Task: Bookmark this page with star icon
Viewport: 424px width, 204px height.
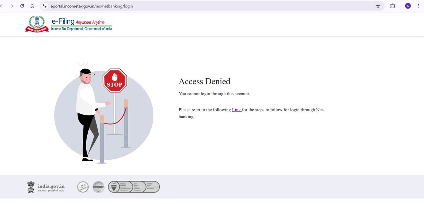Action: pos(378,6)
